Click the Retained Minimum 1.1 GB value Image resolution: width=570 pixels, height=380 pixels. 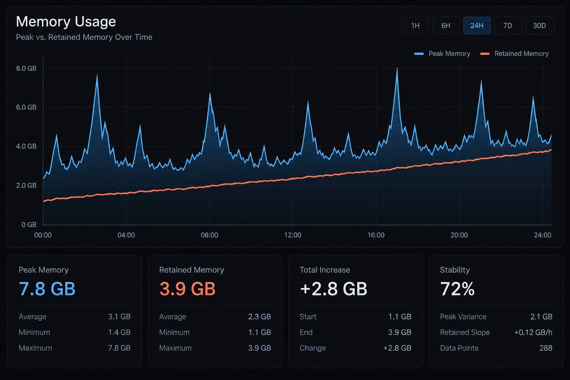[259, 332]
